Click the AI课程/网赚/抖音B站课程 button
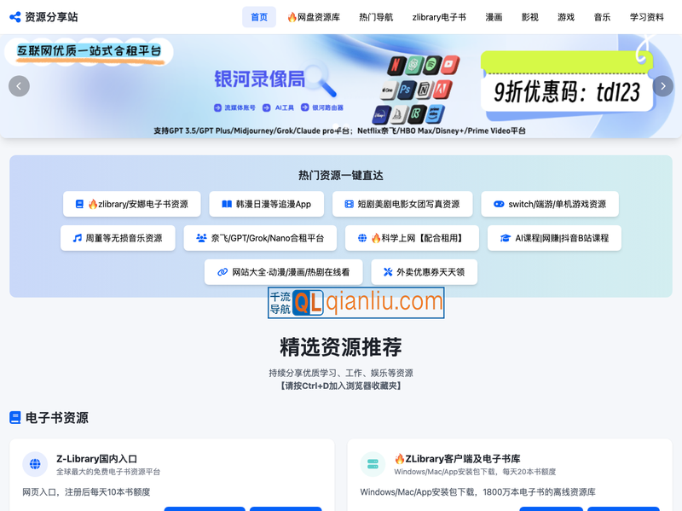 point(555,239)
